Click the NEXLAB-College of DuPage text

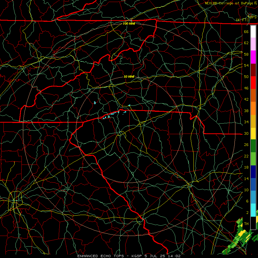(229, 3)
